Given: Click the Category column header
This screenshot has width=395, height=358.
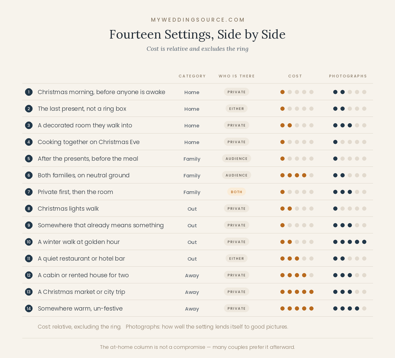Looking at the screenshot, I should 192,76.
